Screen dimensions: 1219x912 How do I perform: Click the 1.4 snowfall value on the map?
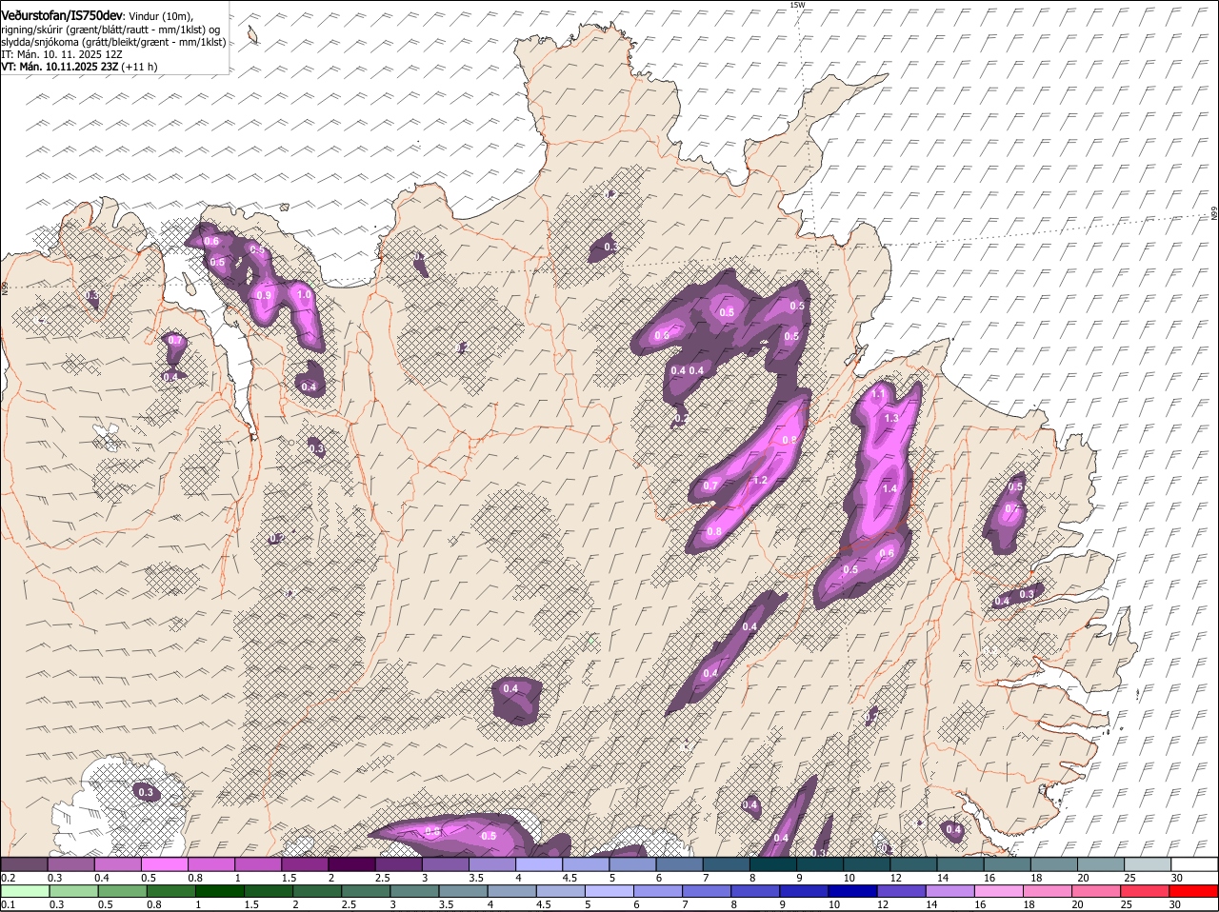tap(889, 488)
